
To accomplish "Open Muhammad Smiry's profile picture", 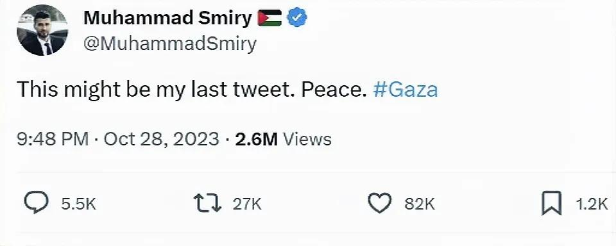I will tap(42, 30).
